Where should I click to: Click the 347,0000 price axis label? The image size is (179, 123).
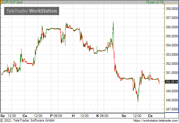click(x=172, y=109)
